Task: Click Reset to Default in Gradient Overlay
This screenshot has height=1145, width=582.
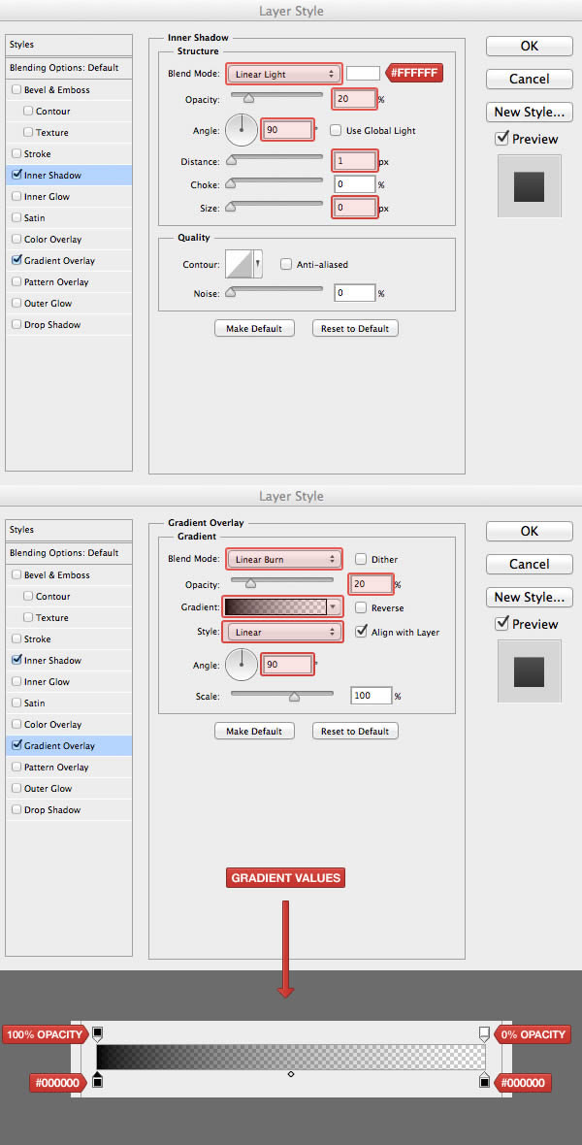Action: click(x=355, y=731)
